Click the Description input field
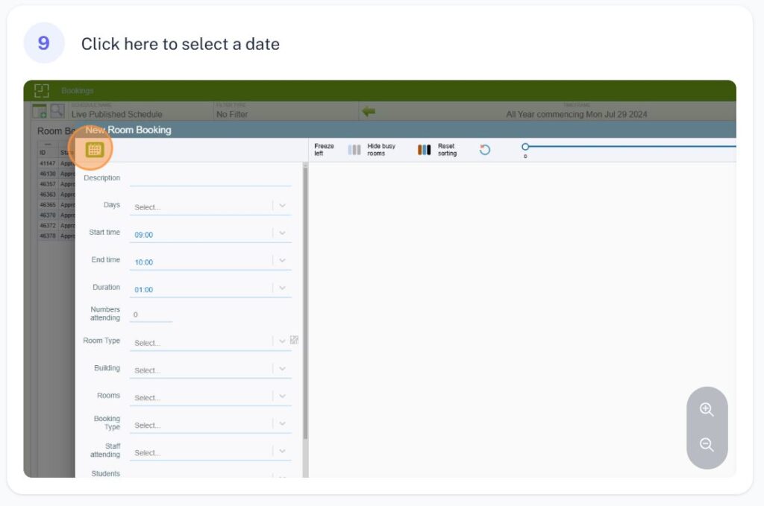 coord(210,179)
